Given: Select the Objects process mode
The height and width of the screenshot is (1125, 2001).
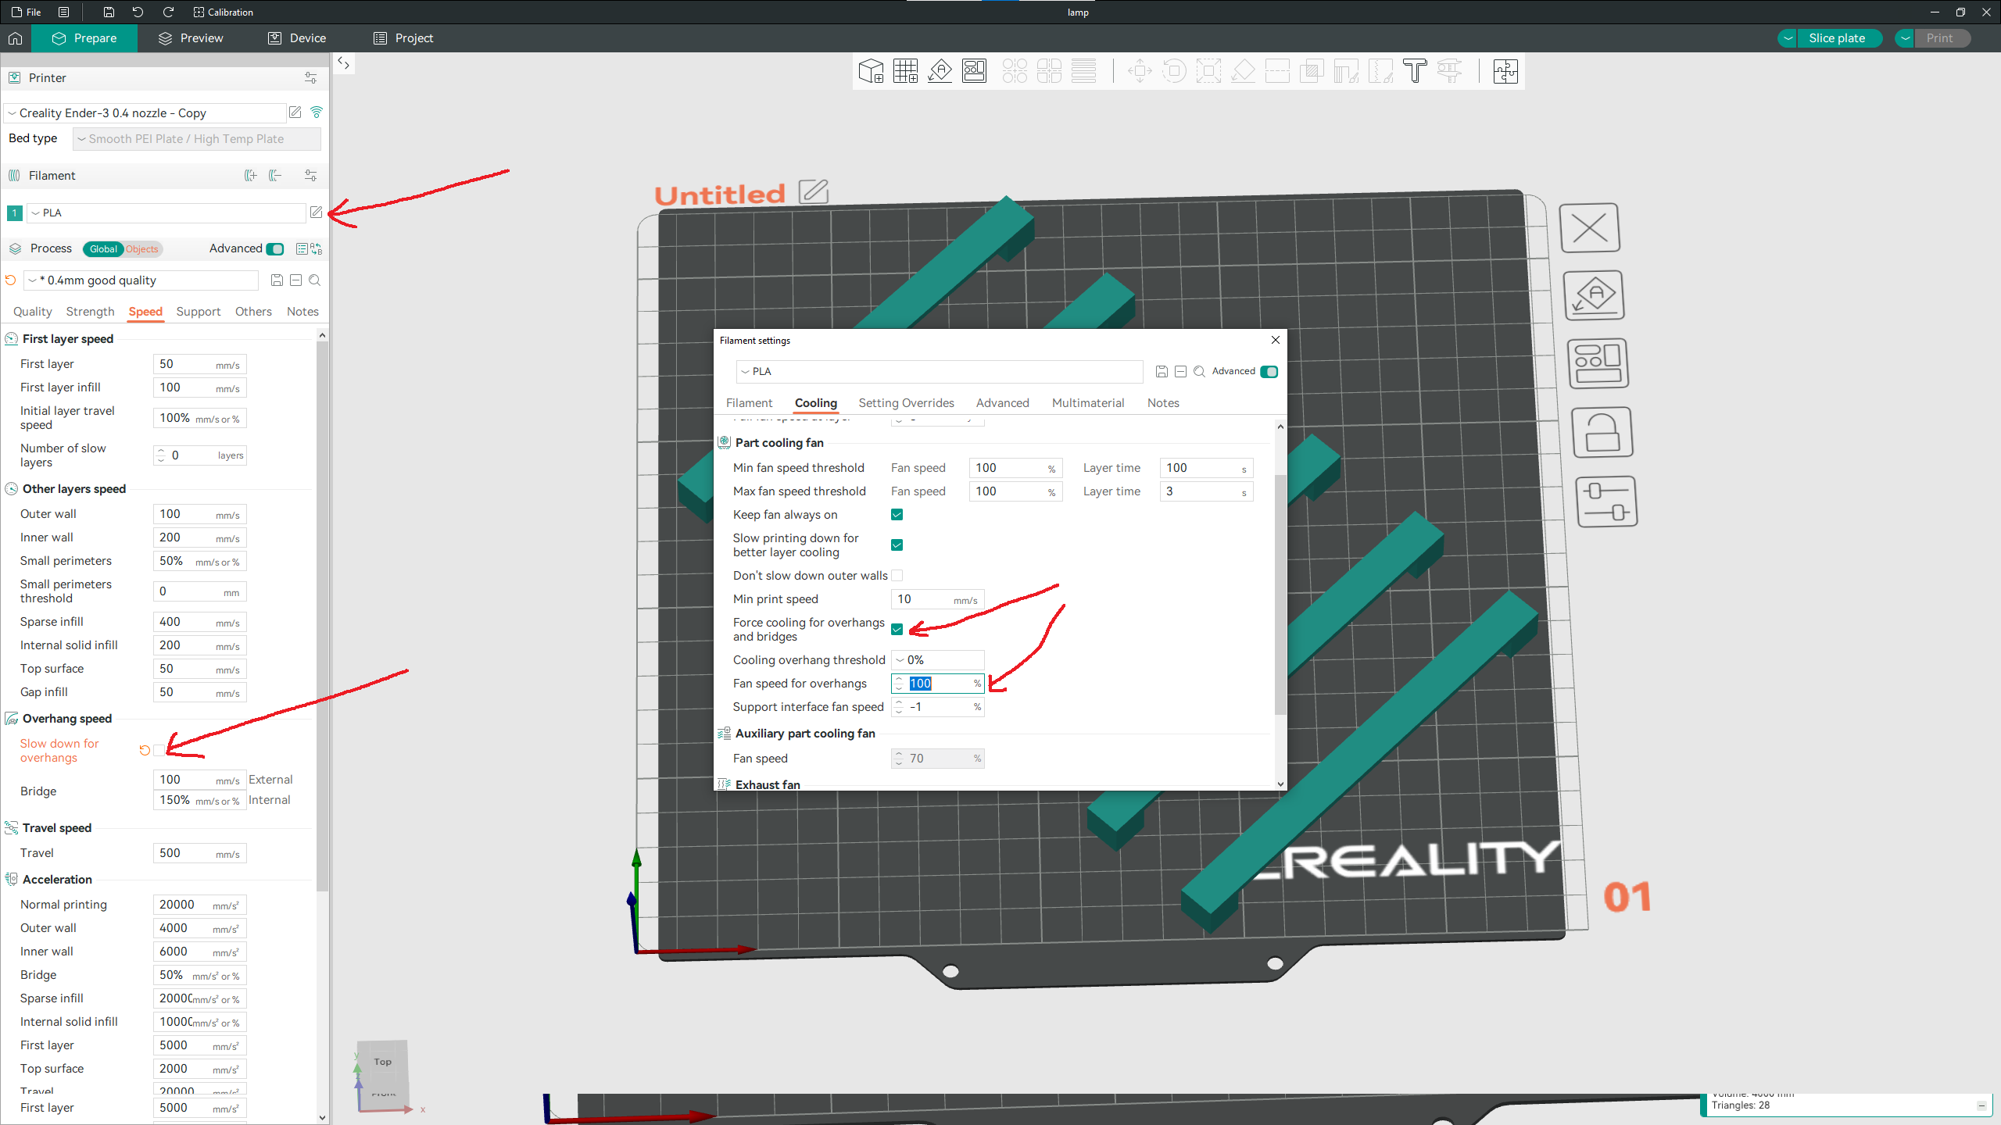Looking at the screenshot, I should pyautogui.click(x=142, y=249).
